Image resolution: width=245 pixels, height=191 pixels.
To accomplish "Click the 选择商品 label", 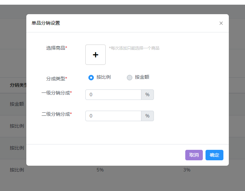I will tap(56, 48).
